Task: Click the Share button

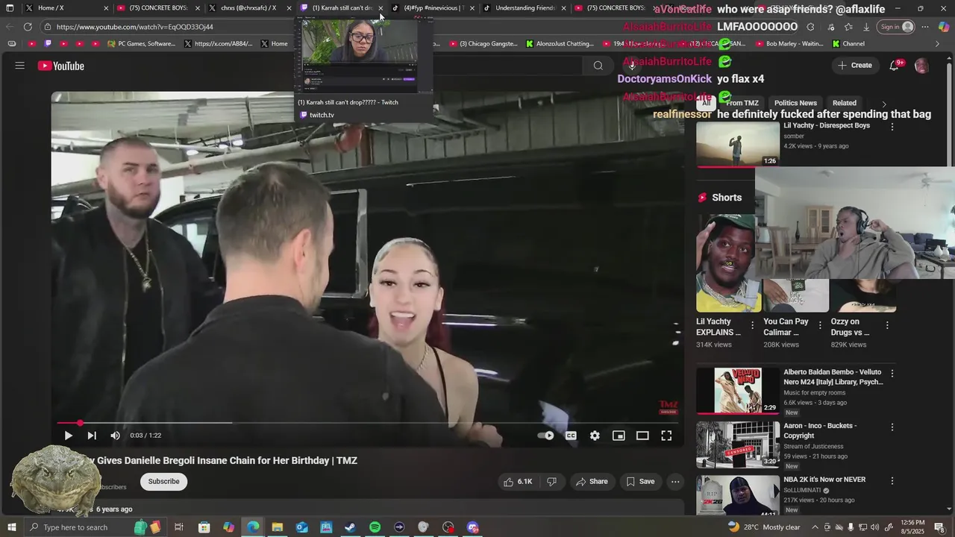Action: coord(592,482)
